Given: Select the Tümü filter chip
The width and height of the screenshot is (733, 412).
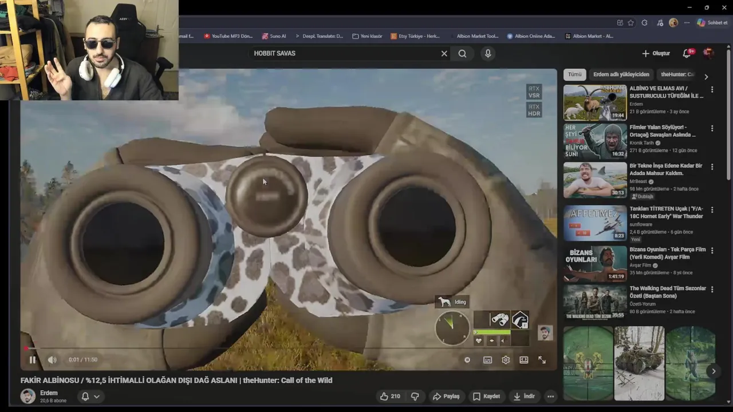Looking at the screenshot, I should (574, 74).
